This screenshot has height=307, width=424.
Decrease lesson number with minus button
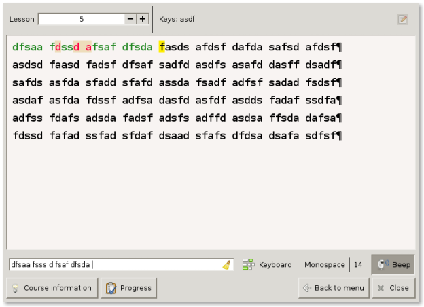tap(130, 19)
